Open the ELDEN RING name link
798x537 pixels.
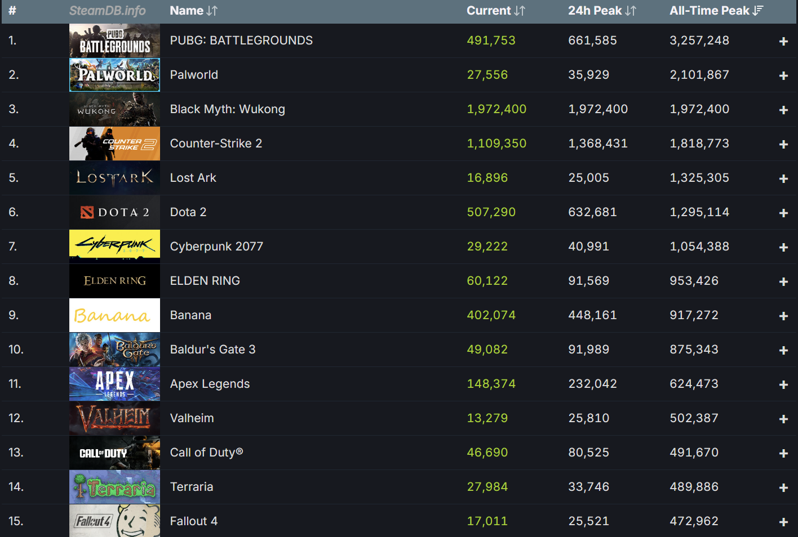tap(205, 281)
